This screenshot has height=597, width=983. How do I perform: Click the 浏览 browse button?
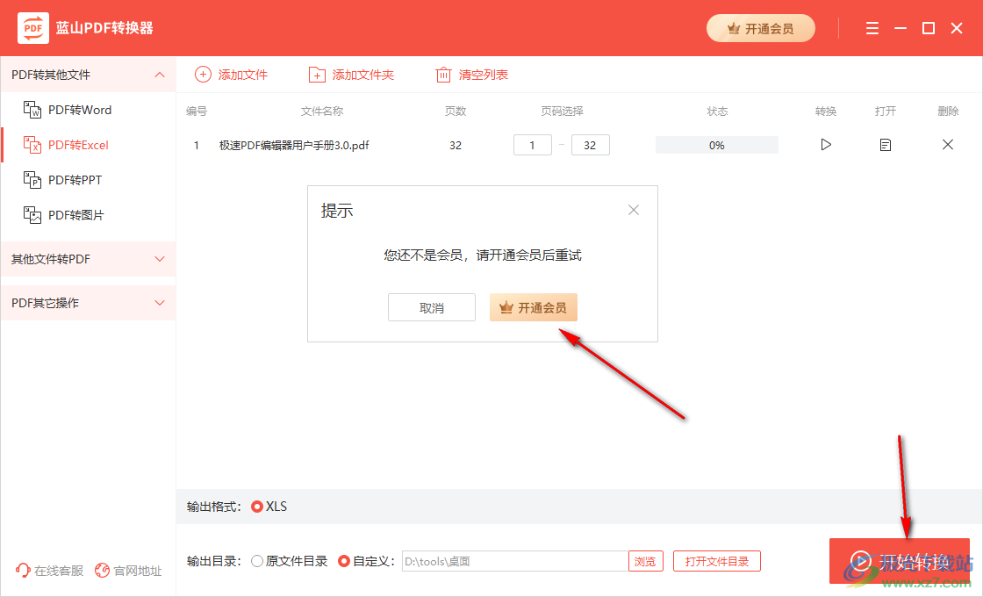645,561
